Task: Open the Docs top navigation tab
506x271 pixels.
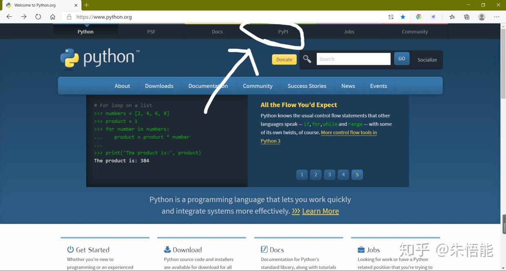Action: pyautogui.click(x=217, y=31)
